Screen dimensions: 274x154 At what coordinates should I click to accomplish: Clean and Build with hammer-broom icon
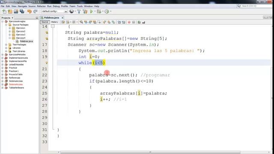tap(85, 12)
